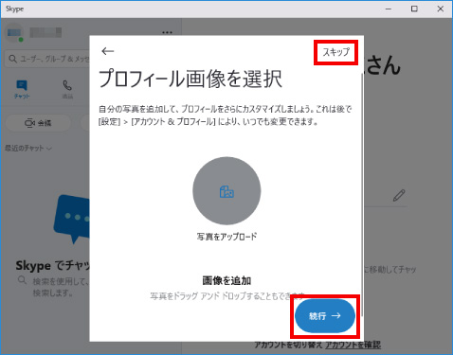Click the pencil edit icon in background window
This screenshot has width=453, height=355.
399,195
